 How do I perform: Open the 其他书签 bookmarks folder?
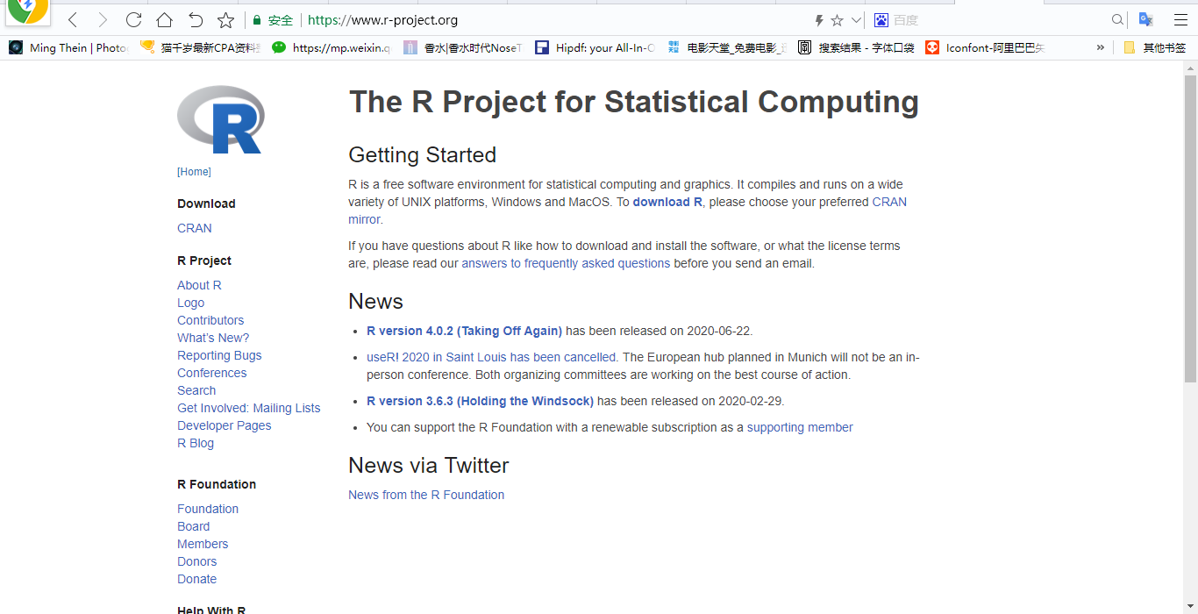pyautogui.click(x=1155, y=47)
